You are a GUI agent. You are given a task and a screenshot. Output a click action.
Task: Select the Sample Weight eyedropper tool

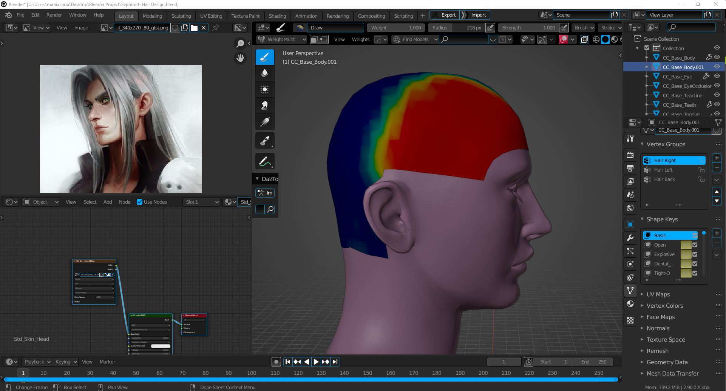265,141
